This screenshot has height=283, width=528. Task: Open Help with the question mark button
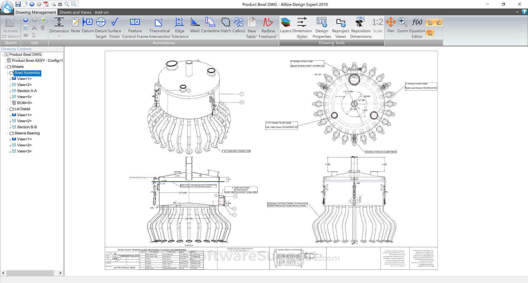point(524,12)
